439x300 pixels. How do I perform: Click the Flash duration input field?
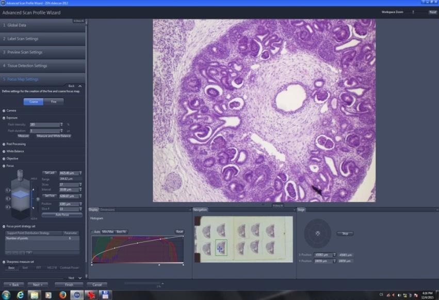click(44, 131)
